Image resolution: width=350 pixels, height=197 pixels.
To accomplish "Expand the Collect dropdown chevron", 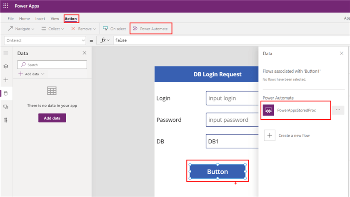I will [62, 29].
